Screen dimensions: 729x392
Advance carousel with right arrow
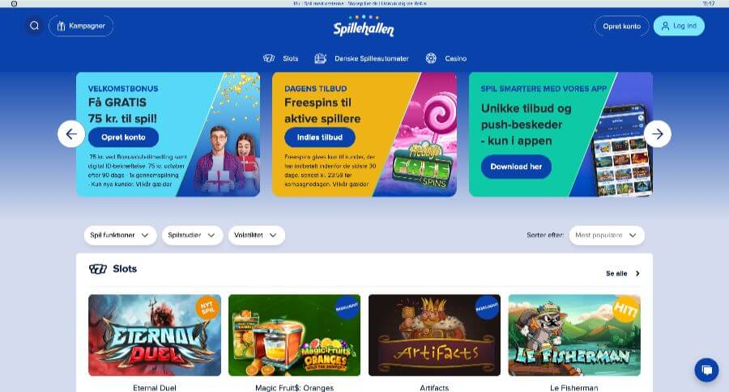pos(658,134)
